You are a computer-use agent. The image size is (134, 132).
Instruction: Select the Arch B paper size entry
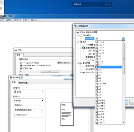pyautogui.click(x=109, y=117)
